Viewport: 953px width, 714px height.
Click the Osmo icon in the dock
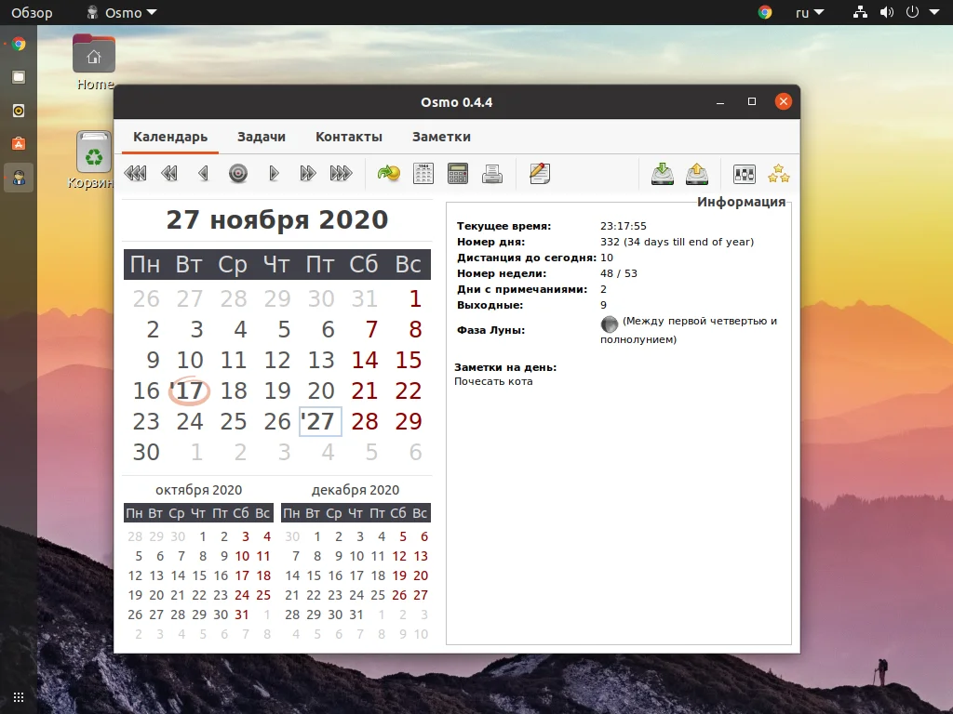19,178
